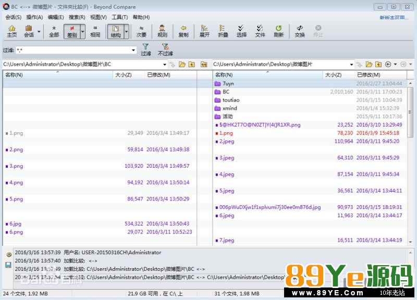This screenshot has height=300, width=417.
Task: Click the center set-base-folders icon between paths
Action: (204, 64)
